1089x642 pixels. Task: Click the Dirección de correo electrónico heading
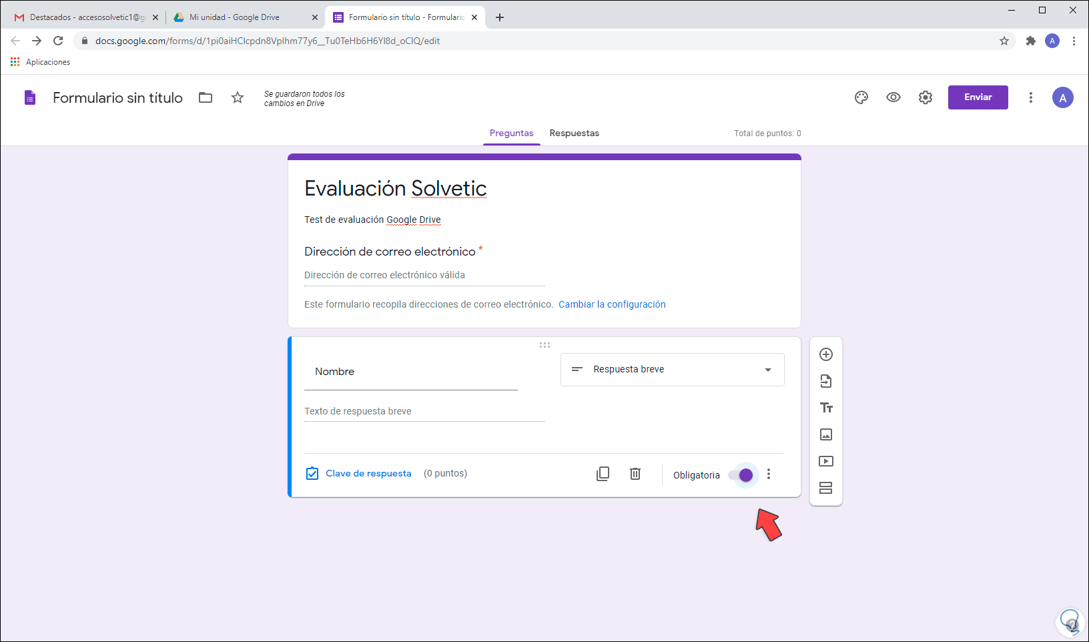point(390,252)
